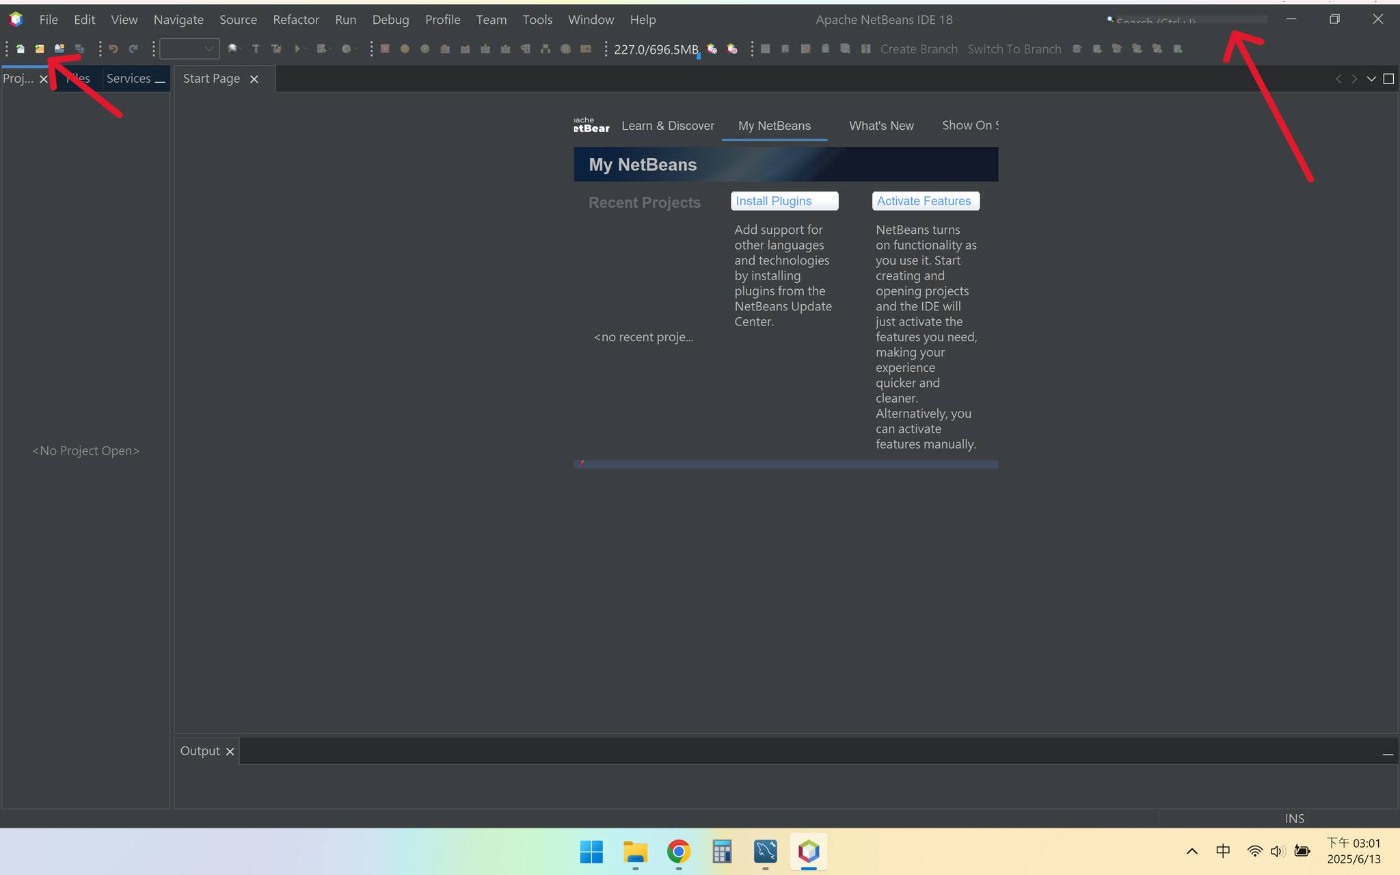Click the Create Branch button
The width and height of the screenshot is (1400, 875).
(919, 49)
